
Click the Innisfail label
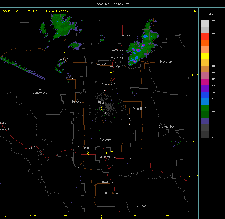pyautogui.click(x=108, y=85)
